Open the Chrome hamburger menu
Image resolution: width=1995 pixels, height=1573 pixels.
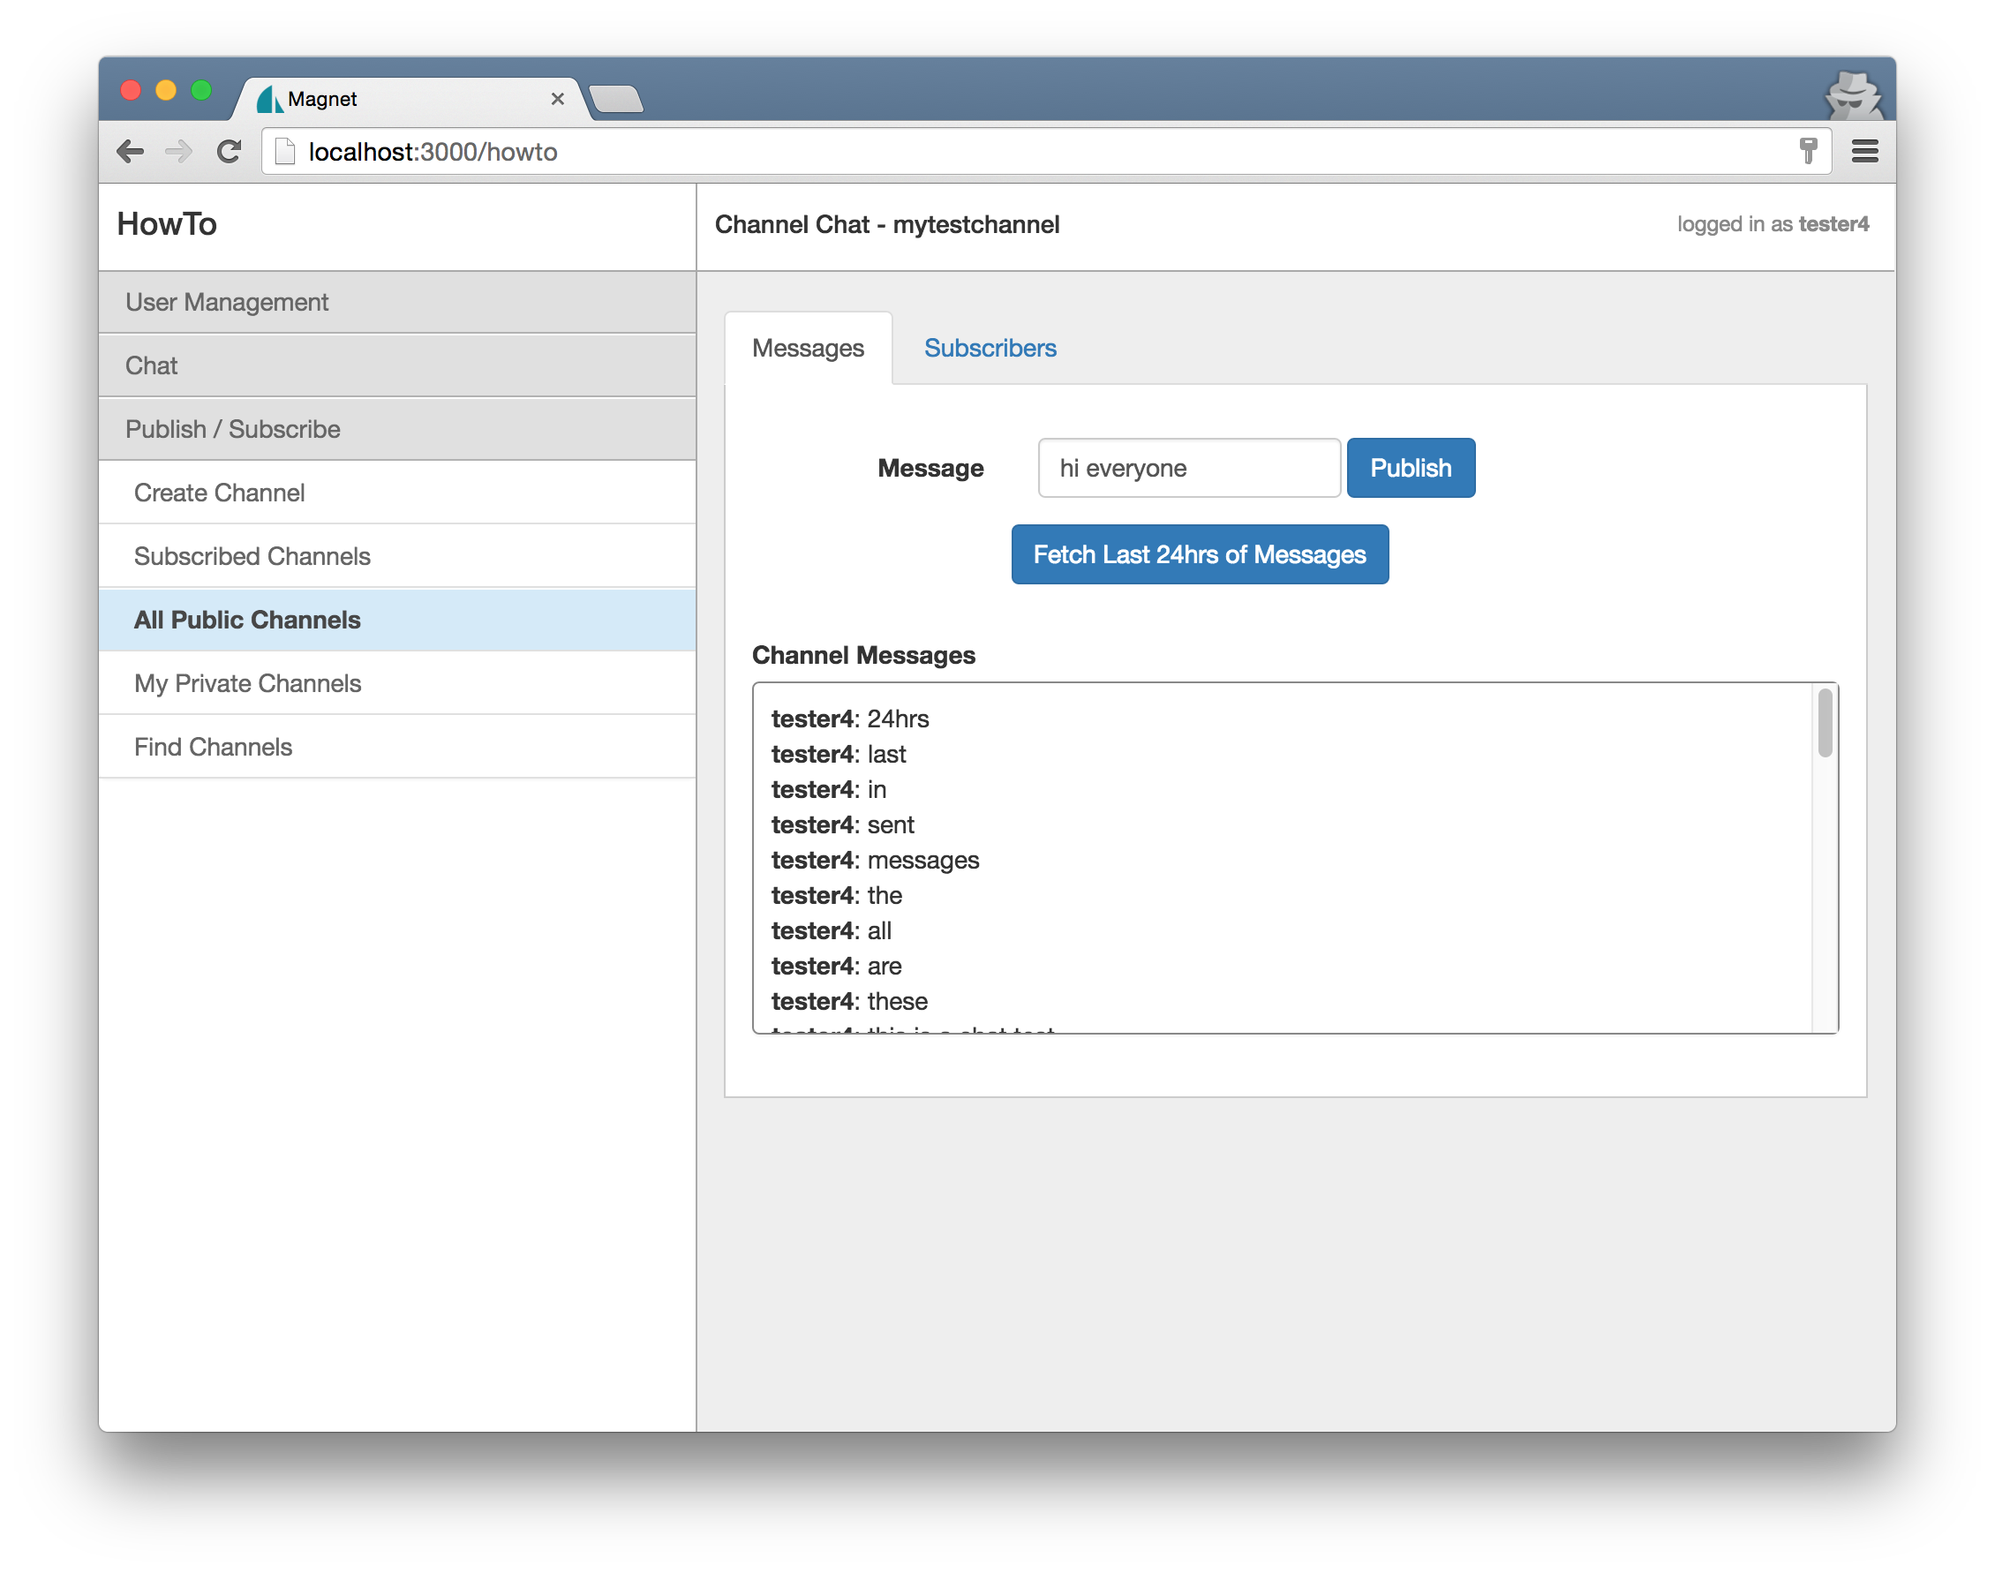tap(1864, 151)
